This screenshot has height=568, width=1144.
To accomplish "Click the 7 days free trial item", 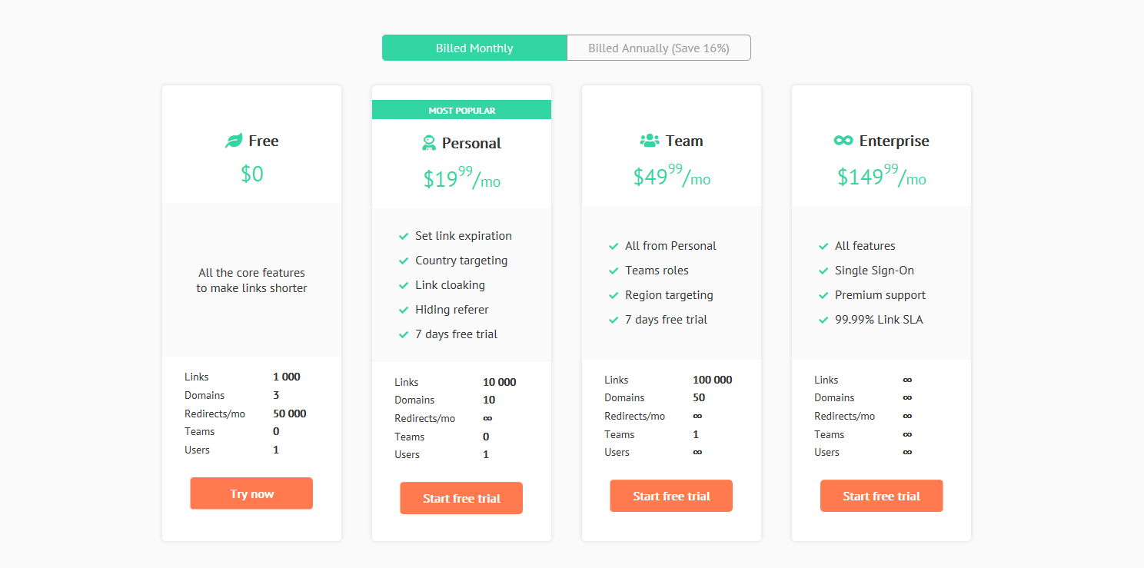I will (457, 334).
